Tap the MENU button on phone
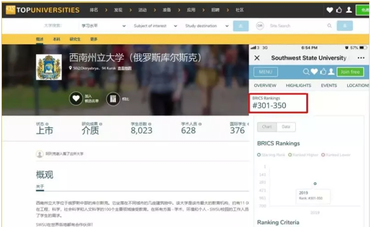This screenshot has height=227, width=371. click(x=265, y=72)
